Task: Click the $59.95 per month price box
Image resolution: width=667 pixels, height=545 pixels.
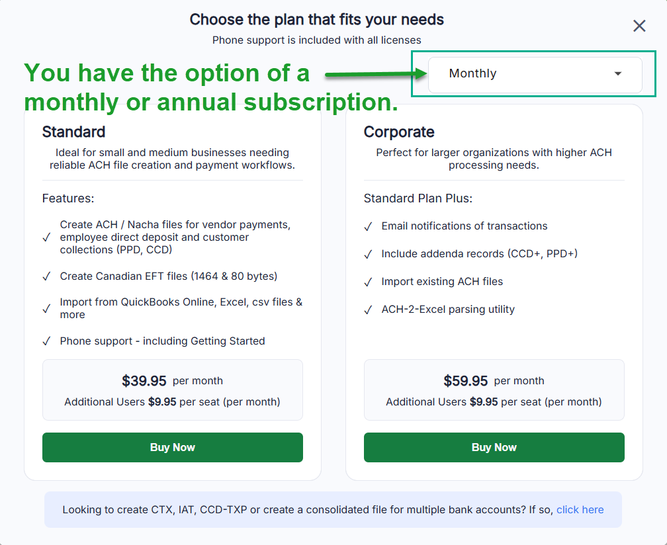Action: (x=494, y=390)
